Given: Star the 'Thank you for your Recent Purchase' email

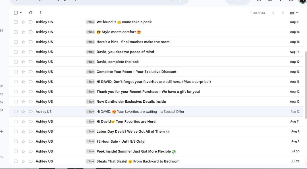Looking at the screenshot, I should coord(23,92).
